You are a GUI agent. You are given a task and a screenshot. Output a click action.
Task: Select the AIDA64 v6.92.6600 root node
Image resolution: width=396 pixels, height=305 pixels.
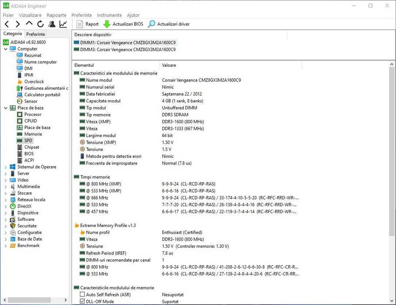tap(24, 42)
